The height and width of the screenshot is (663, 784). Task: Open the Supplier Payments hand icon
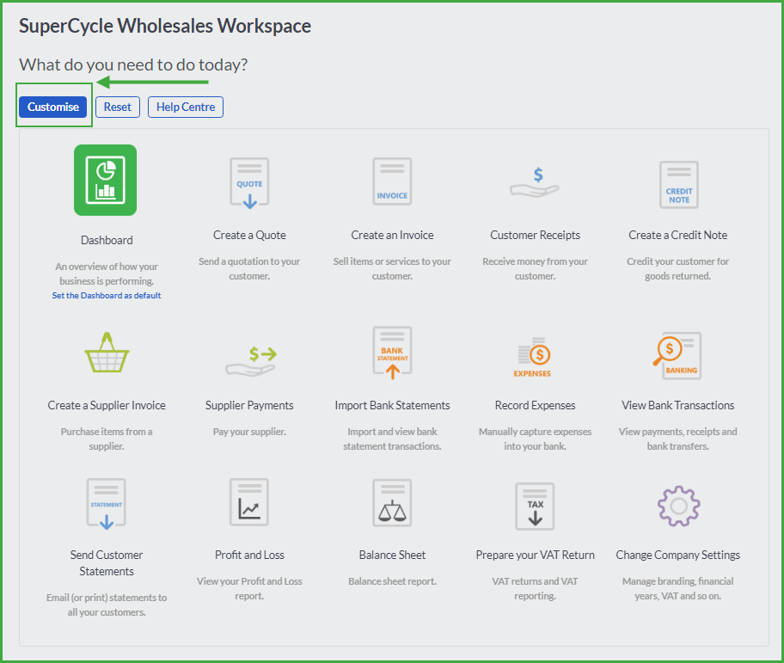click(x=251, y=361)
